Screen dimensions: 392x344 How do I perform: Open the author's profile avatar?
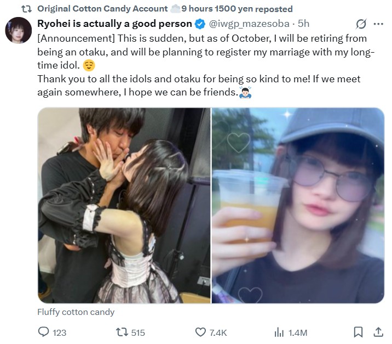18,30
